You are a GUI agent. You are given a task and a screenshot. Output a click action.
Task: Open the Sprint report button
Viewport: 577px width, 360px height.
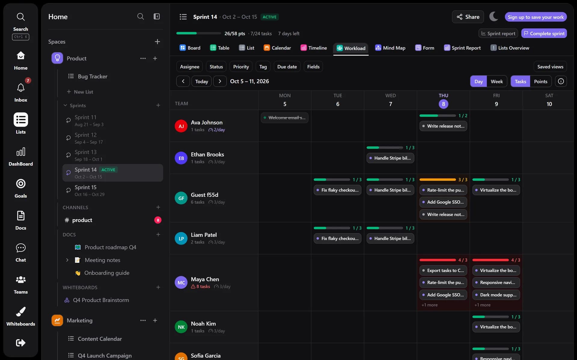coord(498,33)
